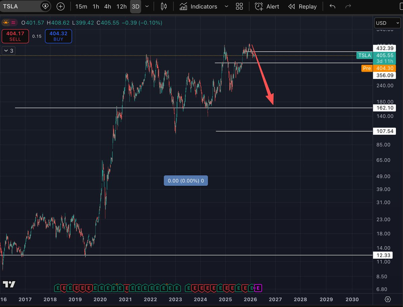Switch to the 4h interval
The height and width of the screenshot is (307, 403).
(107, 6)
